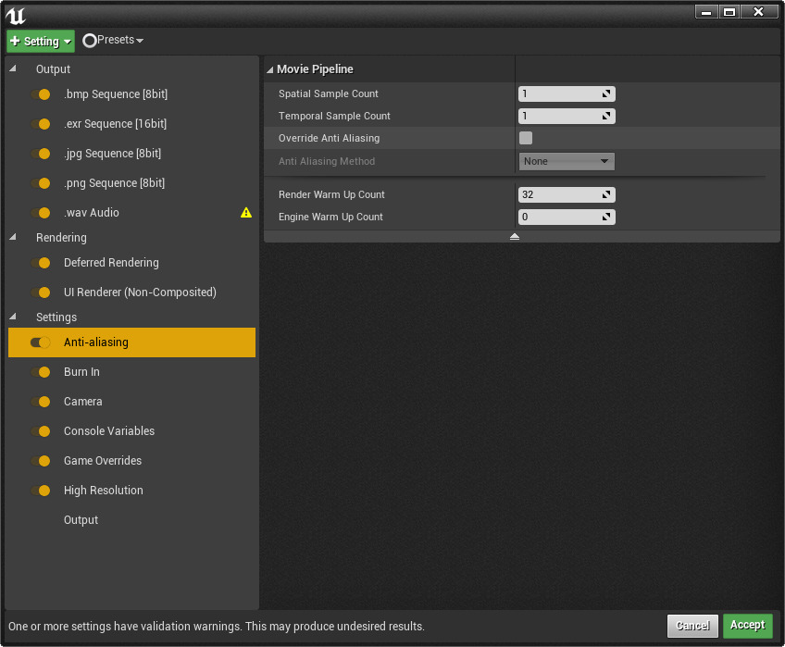Screen dimensions: 785x647
Task: Toggle the Anti-aliasing setting switch
Action: [41, 342]
